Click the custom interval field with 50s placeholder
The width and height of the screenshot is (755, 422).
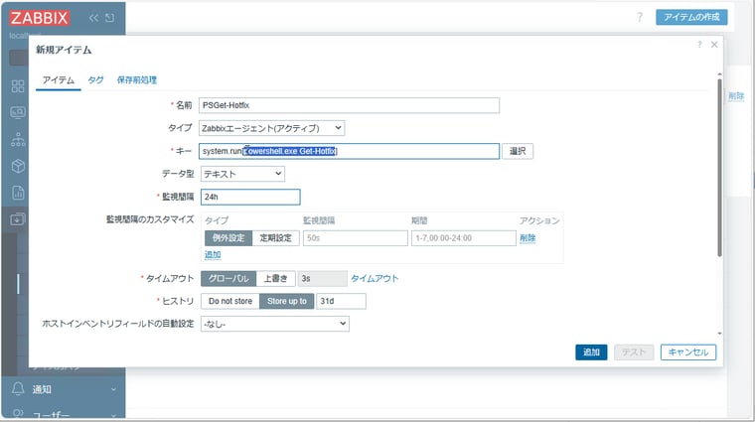click(x=356, y=238)
